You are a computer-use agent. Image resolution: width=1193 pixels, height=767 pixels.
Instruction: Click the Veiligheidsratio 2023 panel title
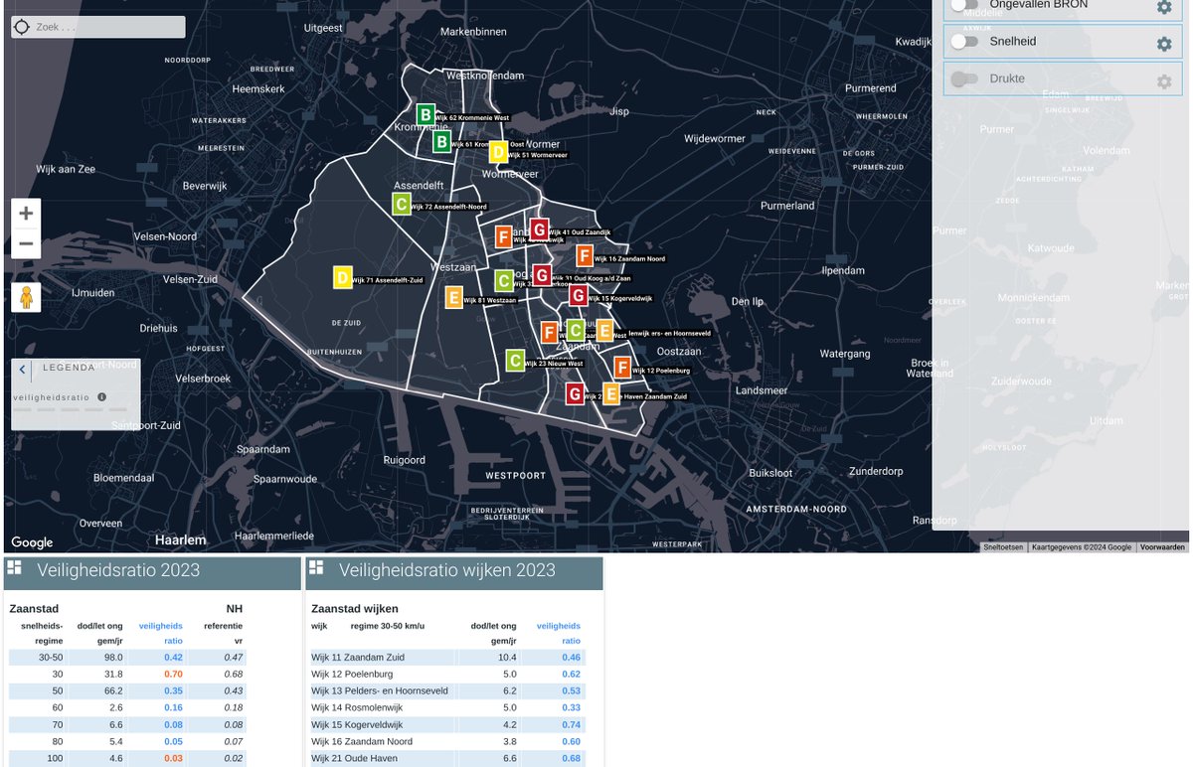point(118,570)
